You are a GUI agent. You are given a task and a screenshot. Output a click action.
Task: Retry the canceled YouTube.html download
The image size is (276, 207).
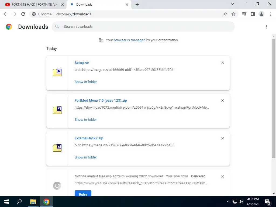[x=83, y=194]
